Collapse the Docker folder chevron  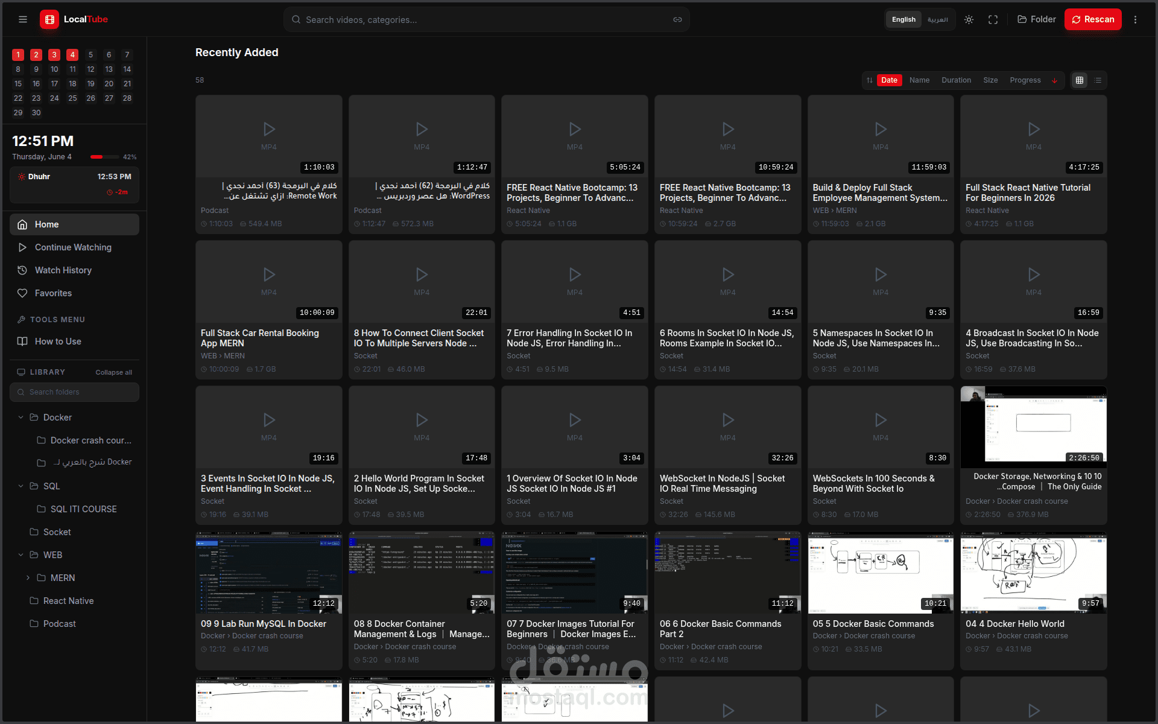coord(21,418)
